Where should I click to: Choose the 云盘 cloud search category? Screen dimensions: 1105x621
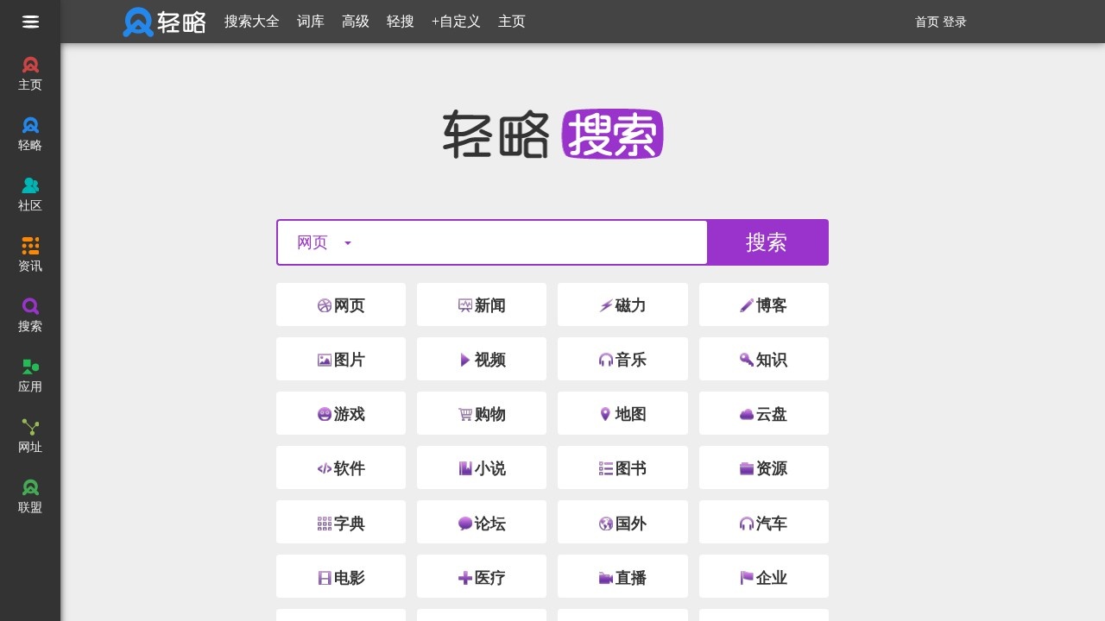pos(763,413)
